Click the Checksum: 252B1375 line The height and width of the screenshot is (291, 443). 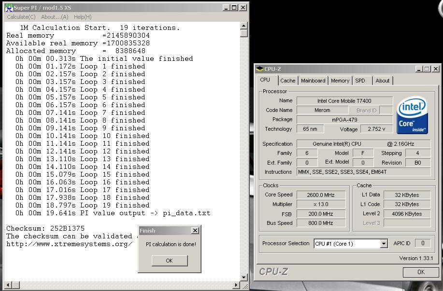point(45,228)
